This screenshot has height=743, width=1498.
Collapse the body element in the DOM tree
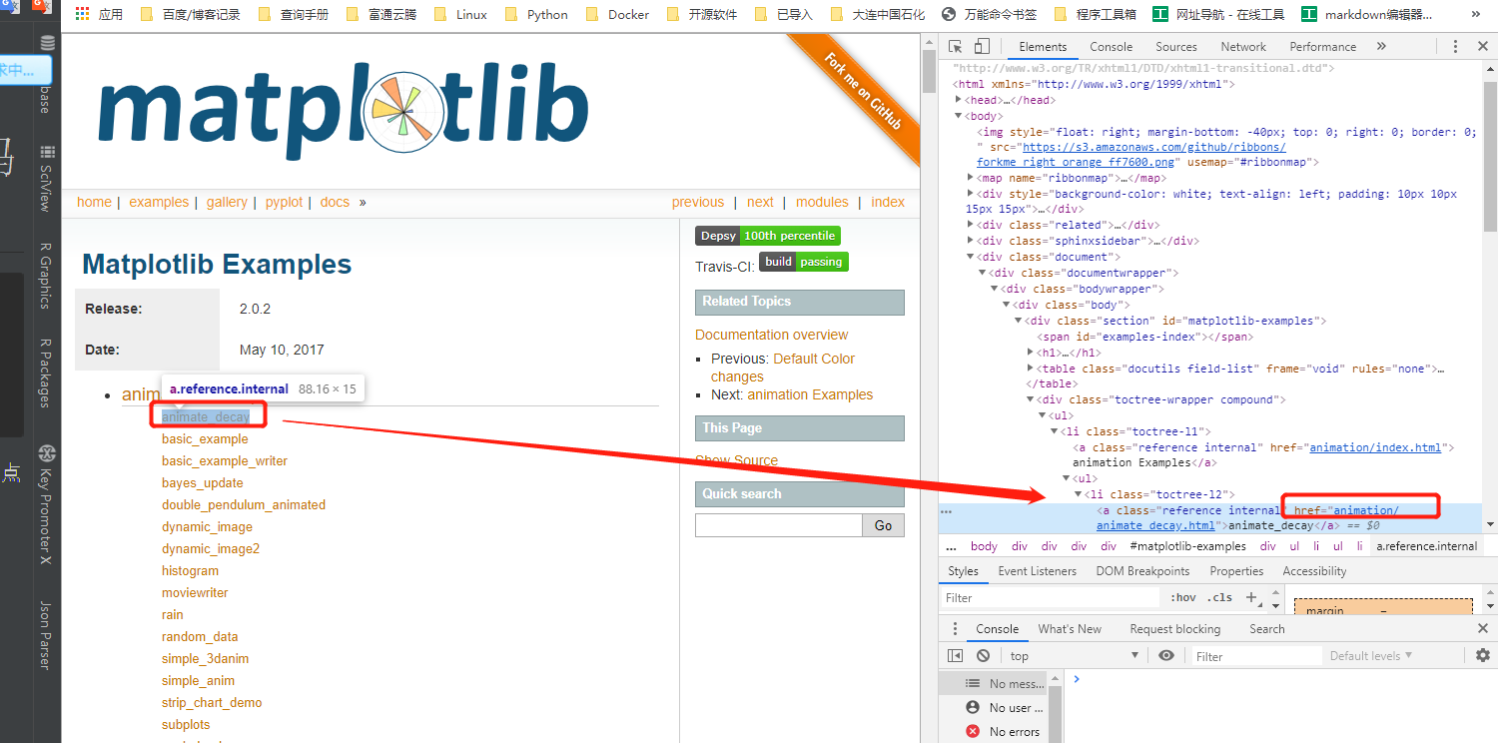coord(959,116)
